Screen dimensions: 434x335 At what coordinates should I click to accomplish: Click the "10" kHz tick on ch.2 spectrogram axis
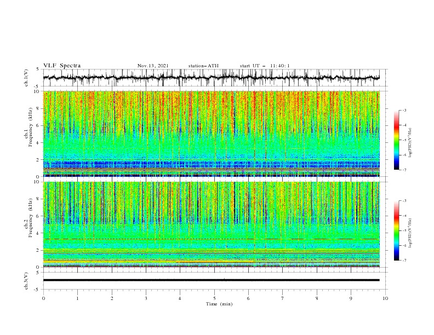(x=38, y=182)
